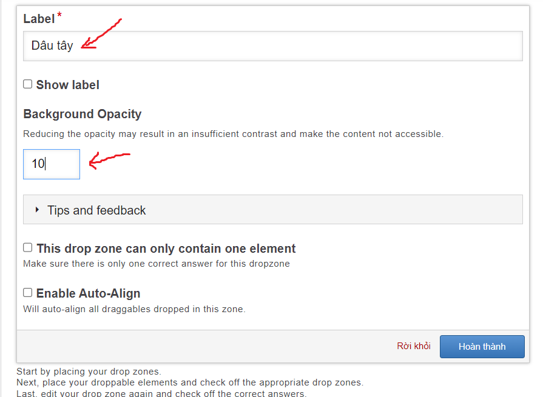Click the Label text field containing Dâu tây
The height and width of the screenshot is (397, 543).
[272, 46]
